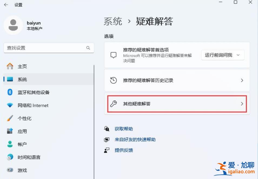The height and width of the screenshot is (179, 258).
Task: Click the back arrow at top left
Action: click(6, 5)
